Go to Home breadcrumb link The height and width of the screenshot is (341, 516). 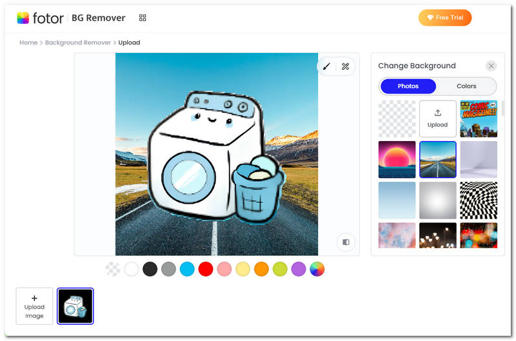point(28,43)
